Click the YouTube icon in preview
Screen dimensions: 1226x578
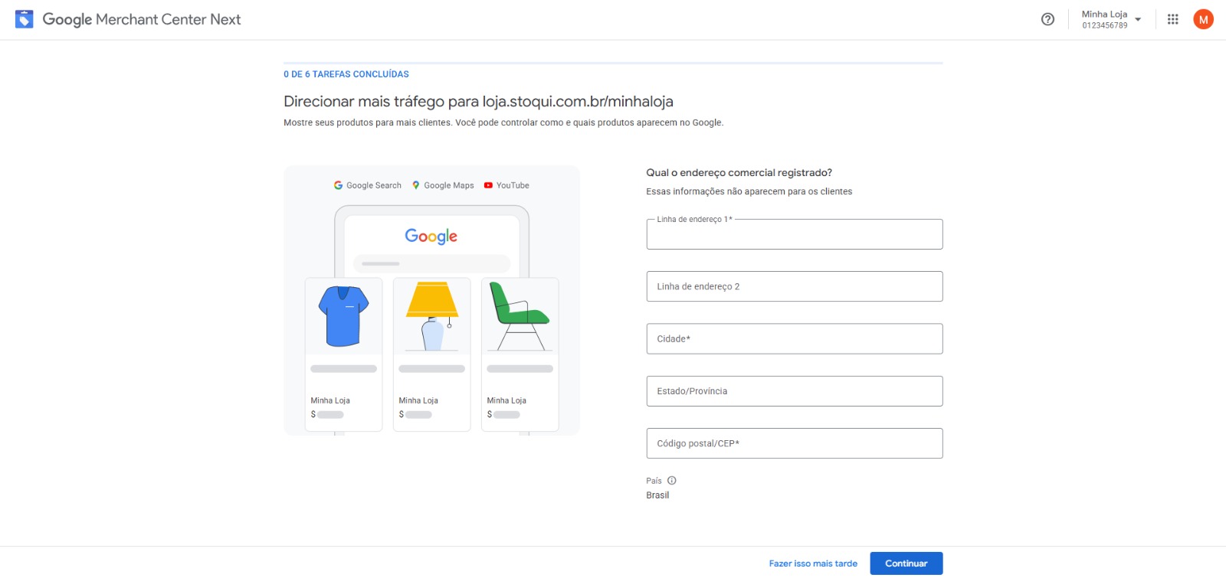tap(488, 185)
